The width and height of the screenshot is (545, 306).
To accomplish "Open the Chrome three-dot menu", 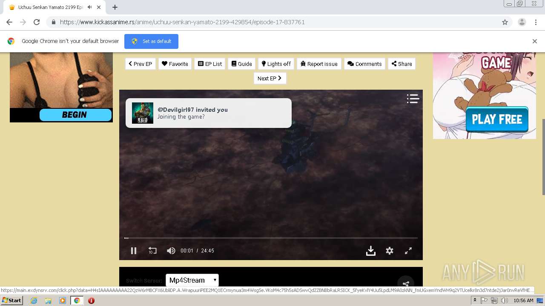I will coord(536,22).
